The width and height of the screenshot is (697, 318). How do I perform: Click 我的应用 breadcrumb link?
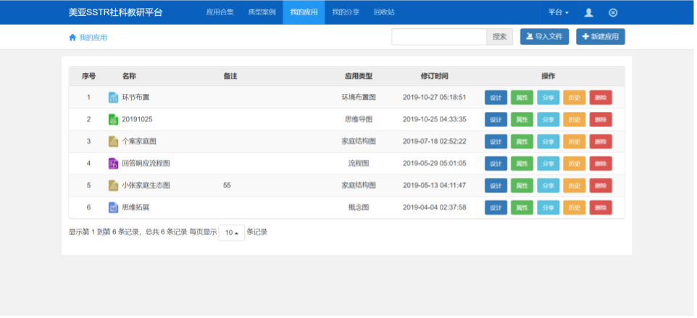click(x=93, y=38)
